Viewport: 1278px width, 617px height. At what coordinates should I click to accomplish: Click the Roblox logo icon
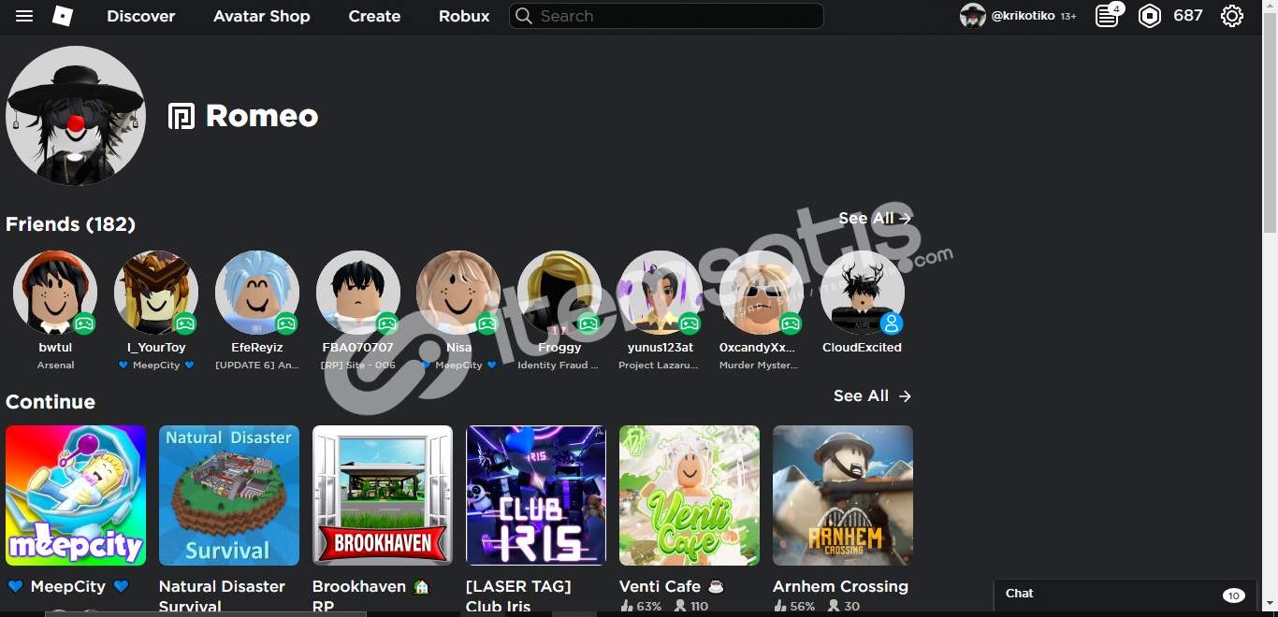(x=63, y=16)
